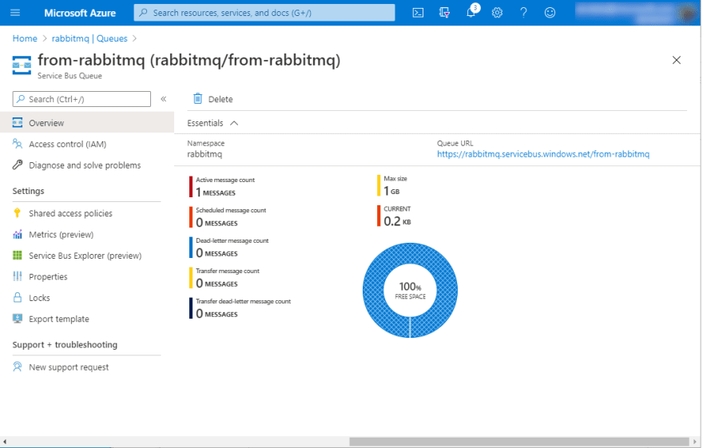
Task: Click the horizontal scrollbar thumb
Action: 519,442
